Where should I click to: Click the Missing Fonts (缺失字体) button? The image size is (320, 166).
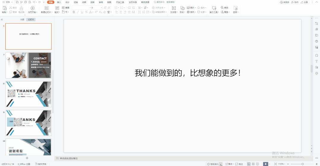[x=41, y=164]
